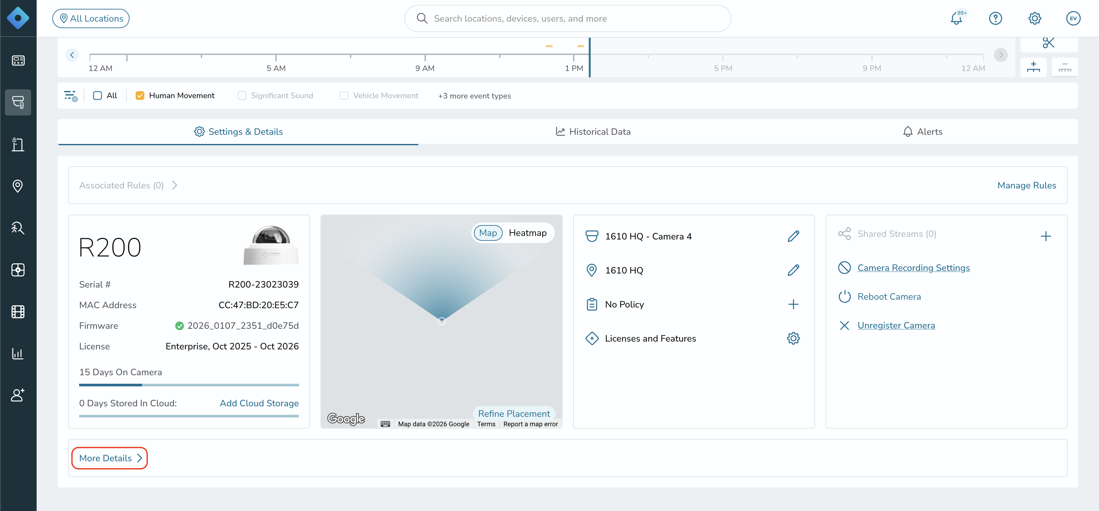This screenshot has width=1099, height=511.
Task: Open the access control door icon
Action: (x=18, y=144)
